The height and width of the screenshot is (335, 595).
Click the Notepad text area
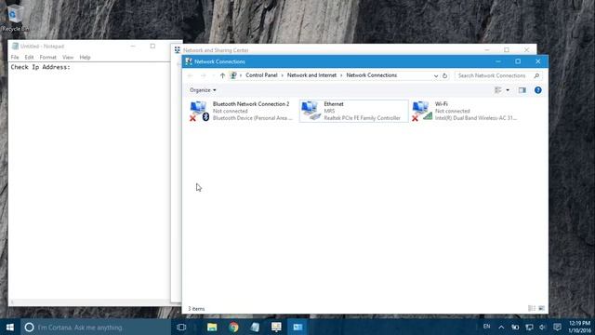[x=89, y=181]
